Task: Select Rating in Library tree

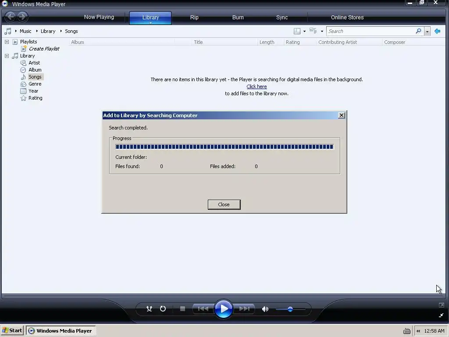Action: pyautogui.click(x=35, y=98)
